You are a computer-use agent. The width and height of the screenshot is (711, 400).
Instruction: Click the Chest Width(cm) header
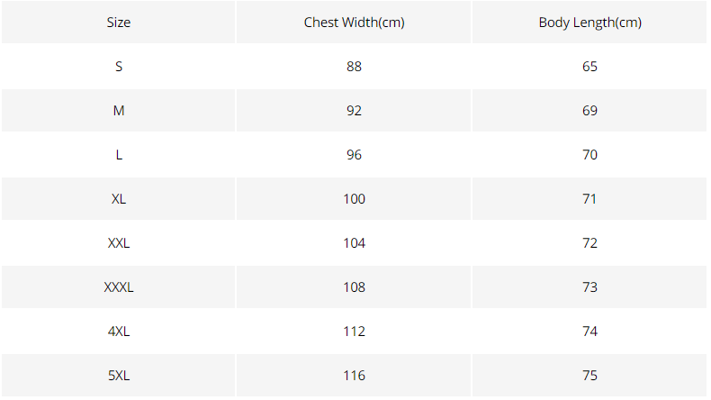click(354, 23)
